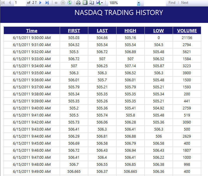This screenshot has height=176, width=208.
Task: Go to the next report page
Action: pos(41,3)
